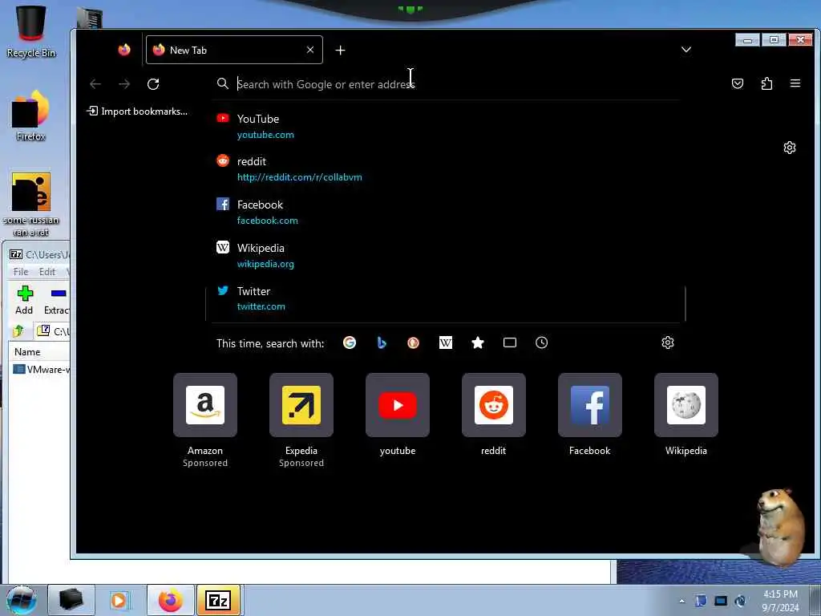The height and width of the screenshot is (616, 821).
Task: Switch to 7-Zip in the taskbar
Action: tap(218, 600)
